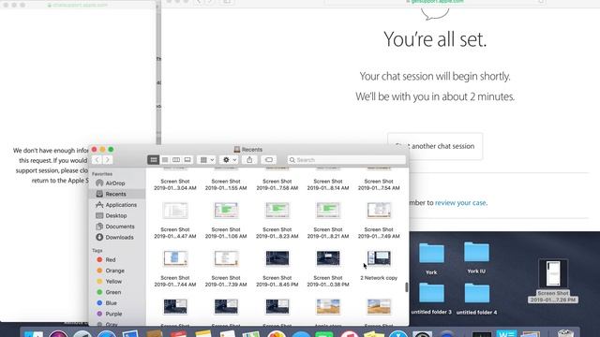Open the review your case link

pyautogui.click(x=460, y=202)
